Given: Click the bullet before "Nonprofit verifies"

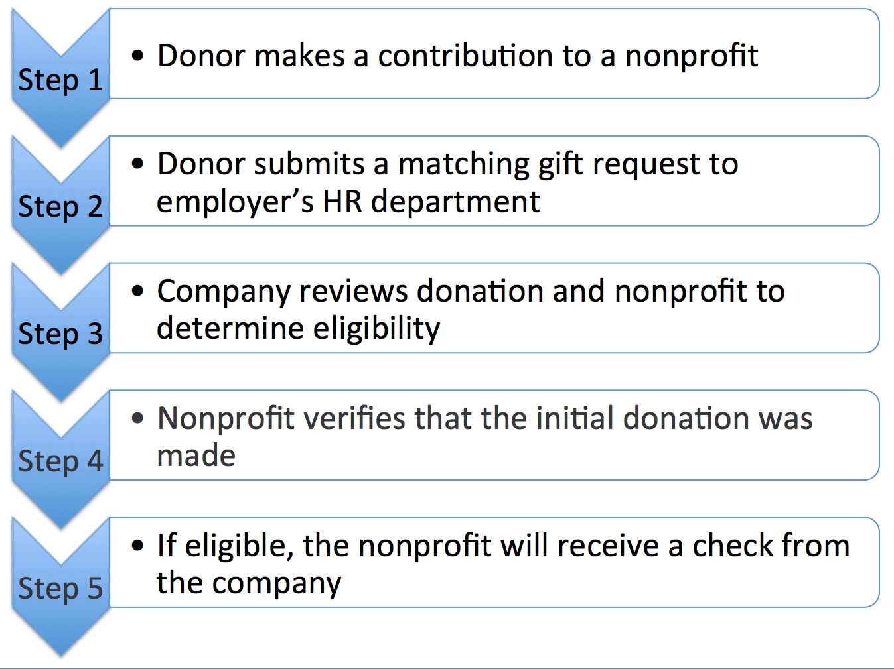Looking at the screenshot, I should (x=137, y=418).
